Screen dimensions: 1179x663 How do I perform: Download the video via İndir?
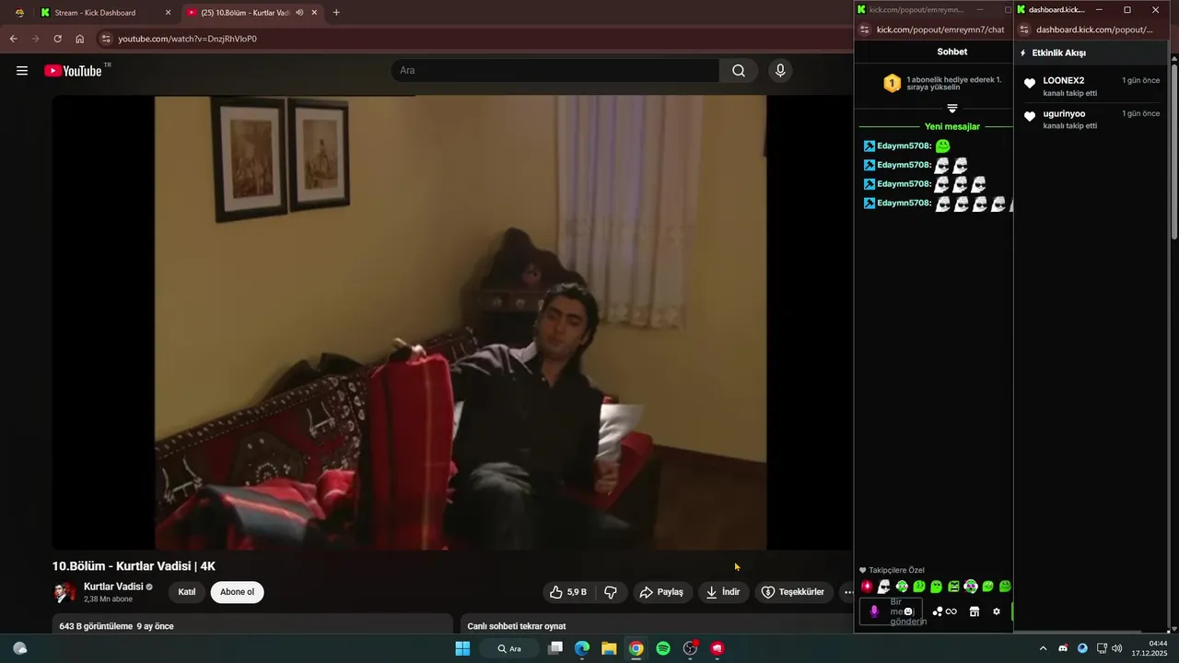pyautogui.click(x=723, y=592)
